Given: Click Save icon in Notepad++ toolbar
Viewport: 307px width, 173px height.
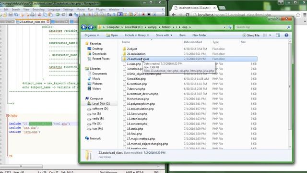Looking at the screenshot, I should 11,15.
